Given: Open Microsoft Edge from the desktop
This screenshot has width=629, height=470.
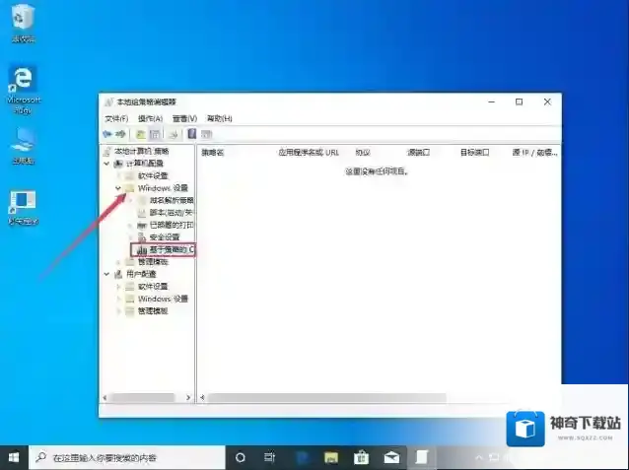Looking at the screenshot, I should (x=22, y=83).
